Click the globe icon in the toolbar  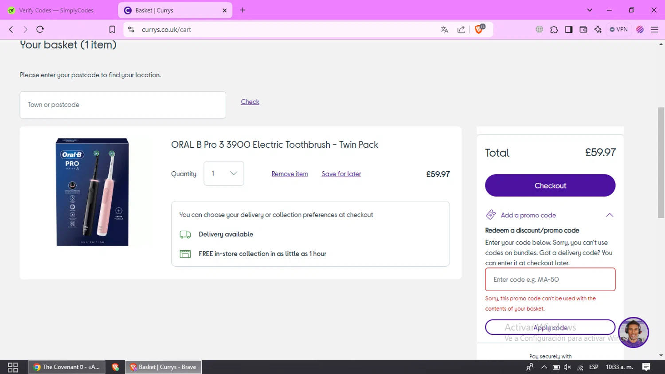(539, 29)
